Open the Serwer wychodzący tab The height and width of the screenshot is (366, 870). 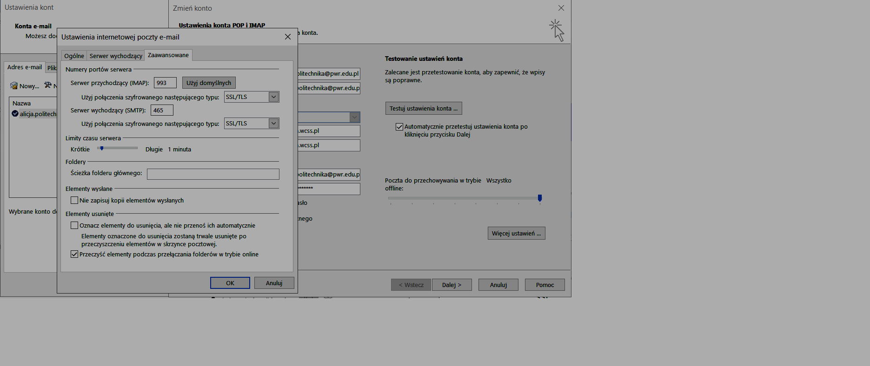pos(116,56)
